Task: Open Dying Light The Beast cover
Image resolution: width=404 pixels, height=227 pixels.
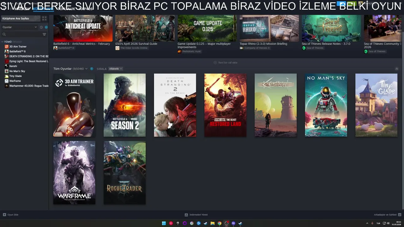Action: point(225,105)
